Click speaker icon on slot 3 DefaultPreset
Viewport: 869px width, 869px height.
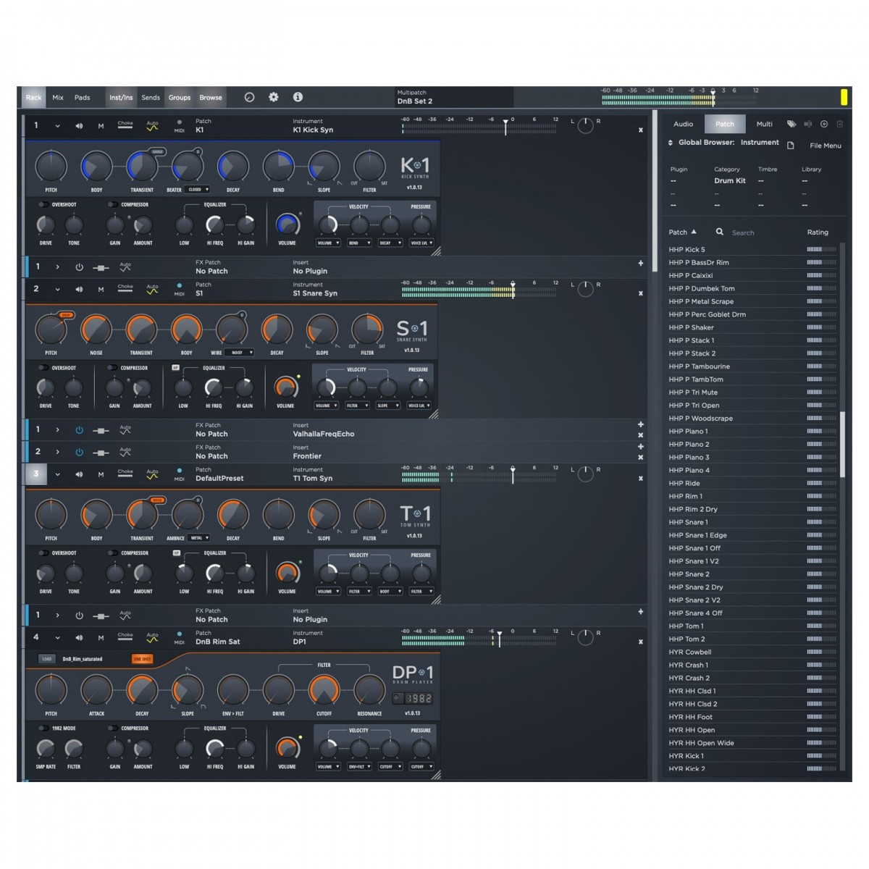pos(79,474)
